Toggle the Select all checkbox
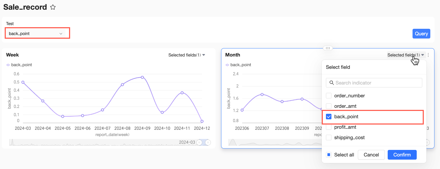440x169 pixels. pos(329,155)
